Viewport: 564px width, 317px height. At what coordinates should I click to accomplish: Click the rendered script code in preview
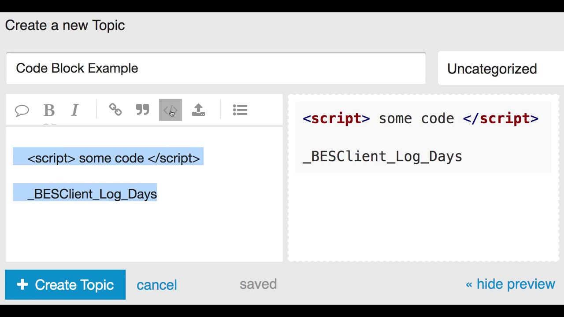click(420, 118)
